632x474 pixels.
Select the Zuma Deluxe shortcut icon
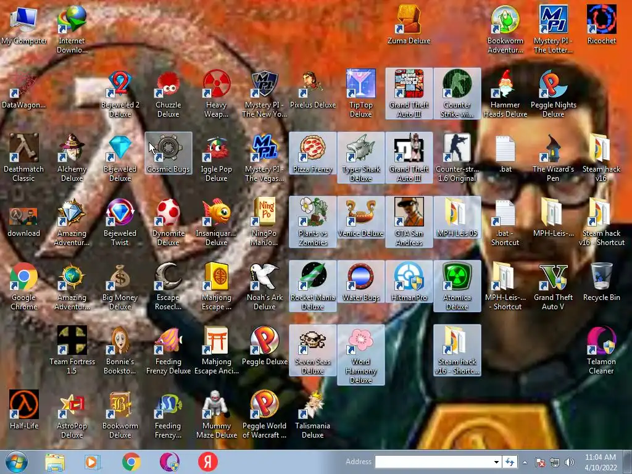tap(409, 25)
